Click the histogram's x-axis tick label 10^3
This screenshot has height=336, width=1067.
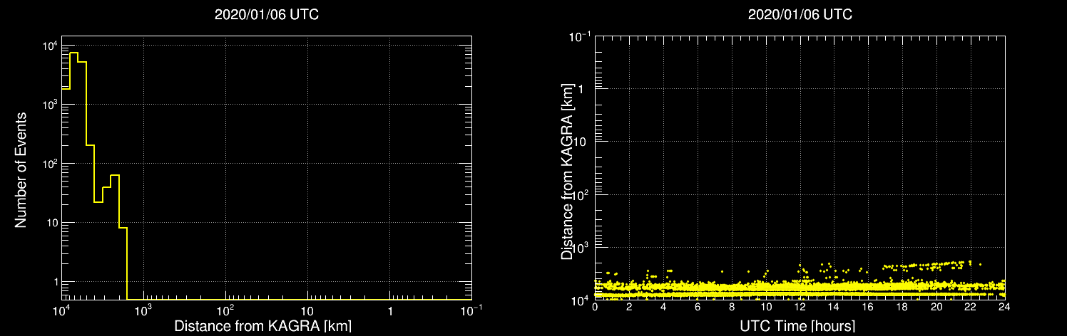[143, 310]
